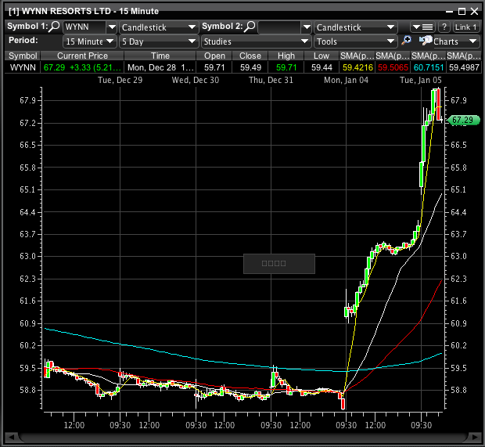Click the zoom magnifier icon beside Tools
This screenshot has width=485, height=447.
point(406,41)
